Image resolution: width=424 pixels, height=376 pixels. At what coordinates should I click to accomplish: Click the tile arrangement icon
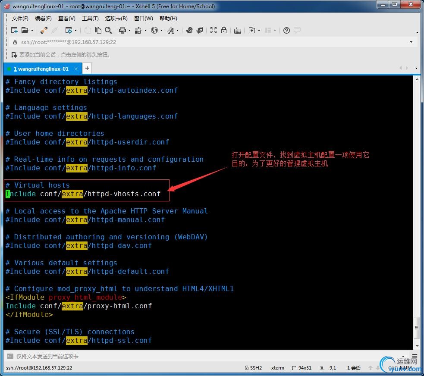tap(268, 30)
